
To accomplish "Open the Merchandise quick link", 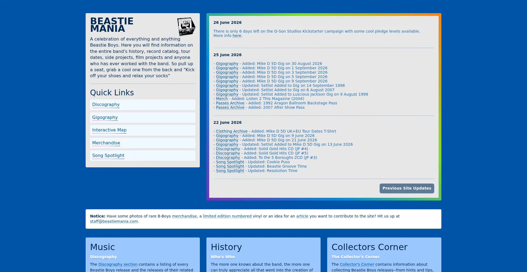I will 106,143.
